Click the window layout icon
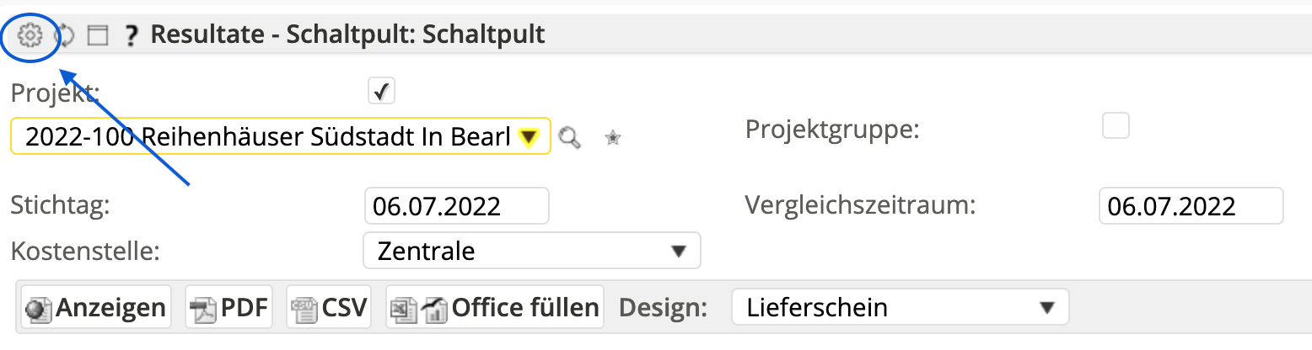The image size is (1312, 350). point(99,35)
